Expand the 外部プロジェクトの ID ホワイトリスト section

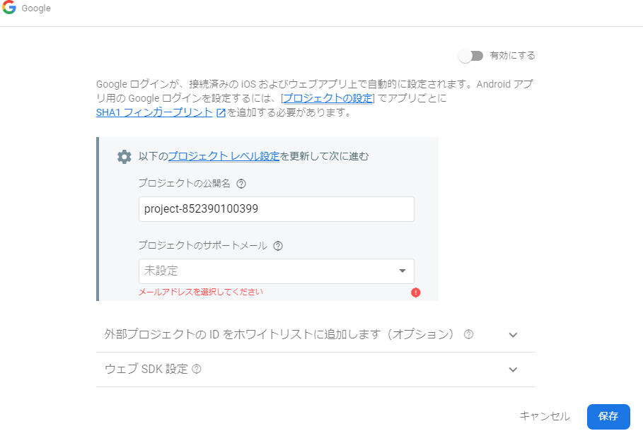coord(315,334)
